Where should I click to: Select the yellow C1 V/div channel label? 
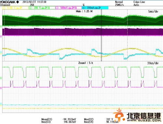pyautogui.click(x=15, y=8)
